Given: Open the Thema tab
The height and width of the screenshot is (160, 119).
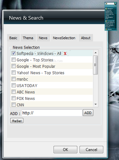Looking at the screenshot, I should point(28,38).
